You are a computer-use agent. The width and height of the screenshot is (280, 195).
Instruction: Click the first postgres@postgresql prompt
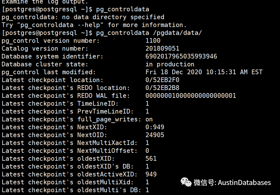click(47, 9)
